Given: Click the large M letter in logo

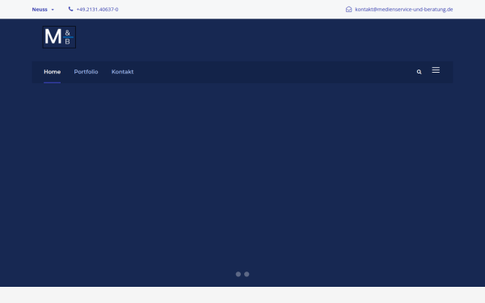Looking at the screenshot, I should pos(53,36).
